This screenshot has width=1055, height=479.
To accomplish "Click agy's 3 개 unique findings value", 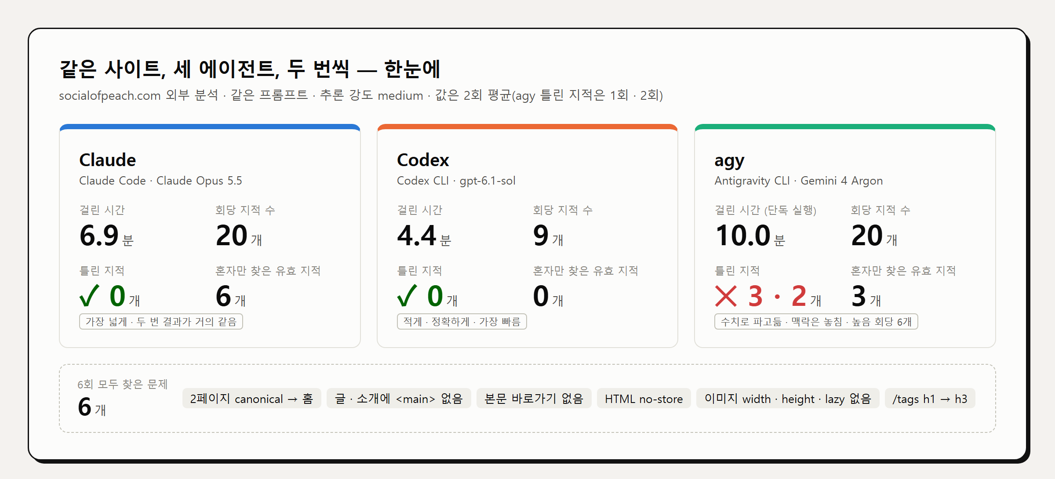I will (x=866, y=297).
